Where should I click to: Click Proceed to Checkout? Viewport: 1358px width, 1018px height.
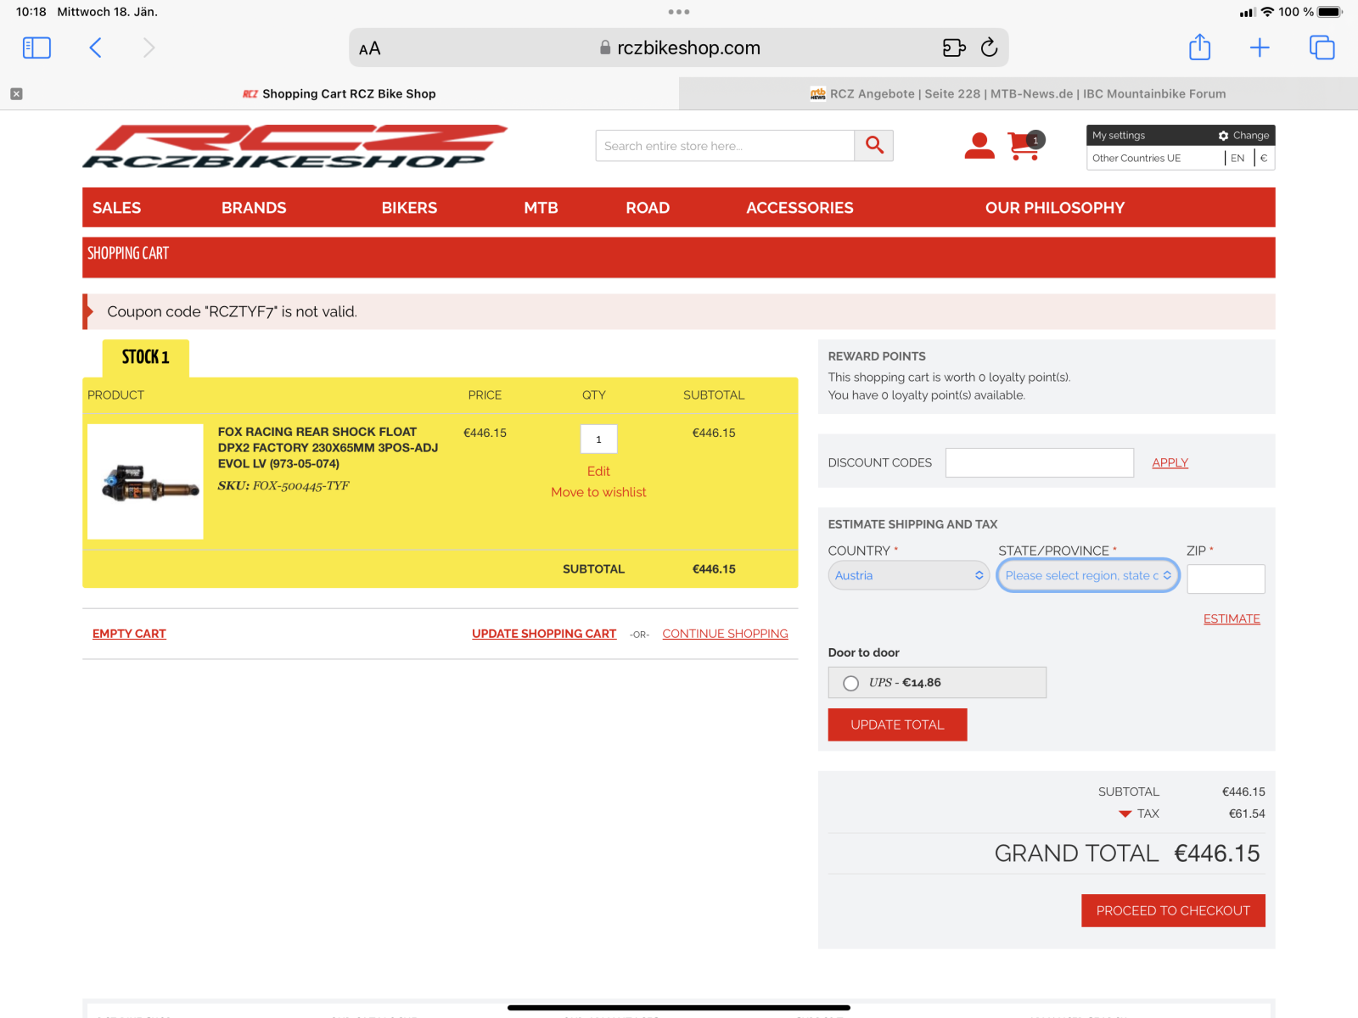tap(1173, 910)
